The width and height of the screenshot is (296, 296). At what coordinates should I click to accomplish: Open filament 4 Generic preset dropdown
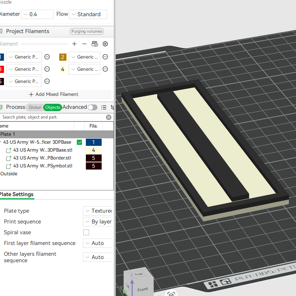pyautogui.click(x=84, y=69)
